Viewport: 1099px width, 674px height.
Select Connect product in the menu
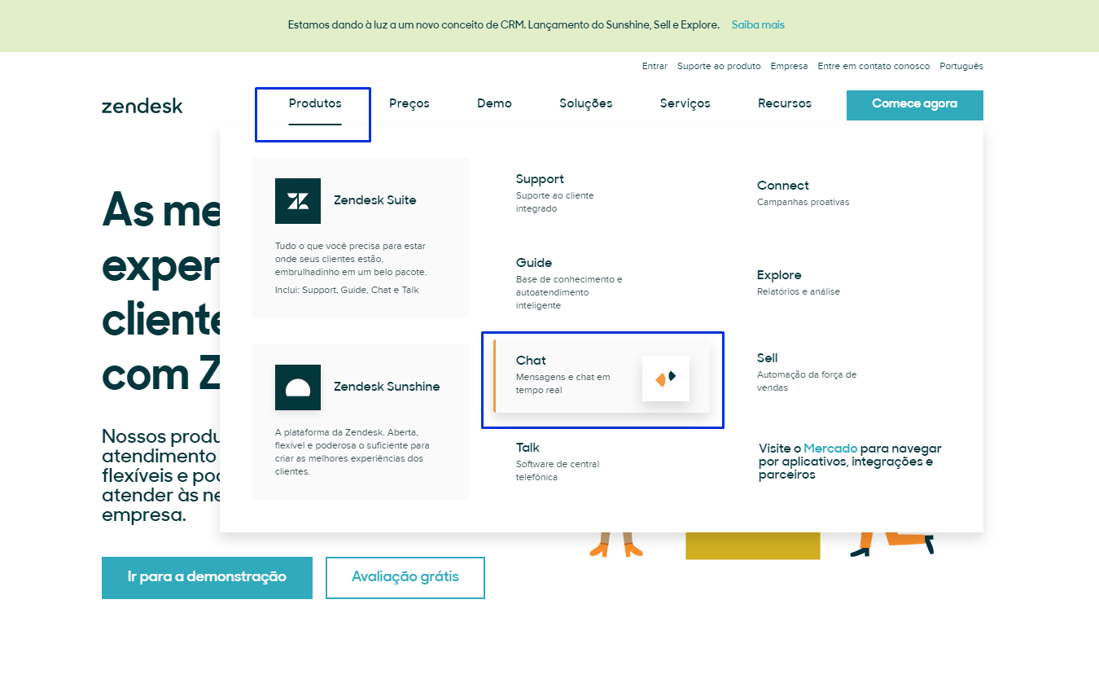coord(783,186)
